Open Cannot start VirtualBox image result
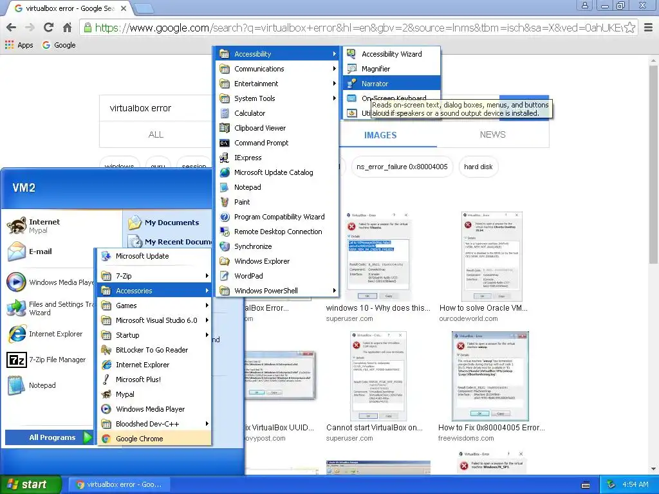Image resolution: width=659 pixels, height=494 pixels. pyautogui.click(x=378, y=376)
